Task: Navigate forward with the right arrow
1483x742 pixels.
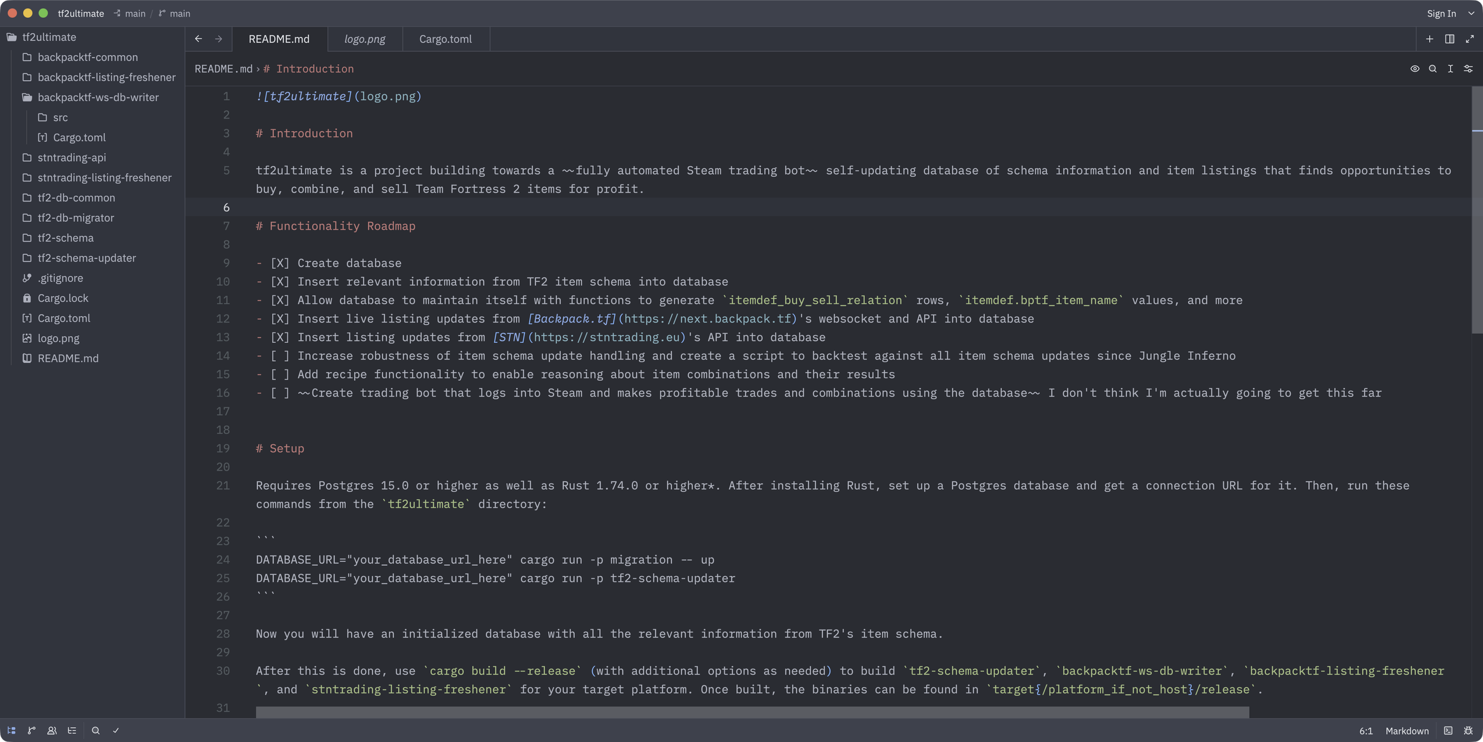Action: pyautogui.click(x=218, y=39)
